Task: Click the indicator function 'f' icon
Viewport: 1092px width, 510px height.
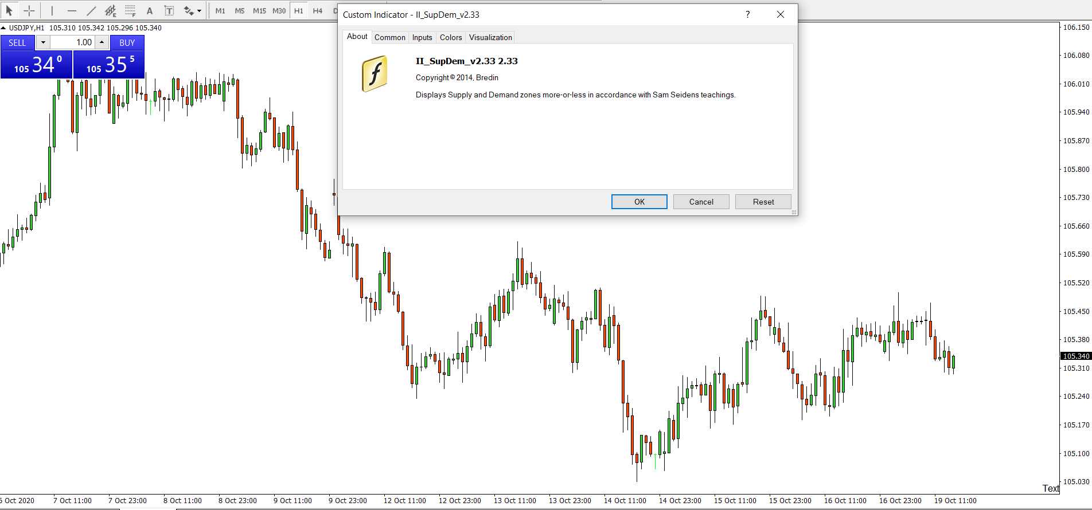Action: 375,73
